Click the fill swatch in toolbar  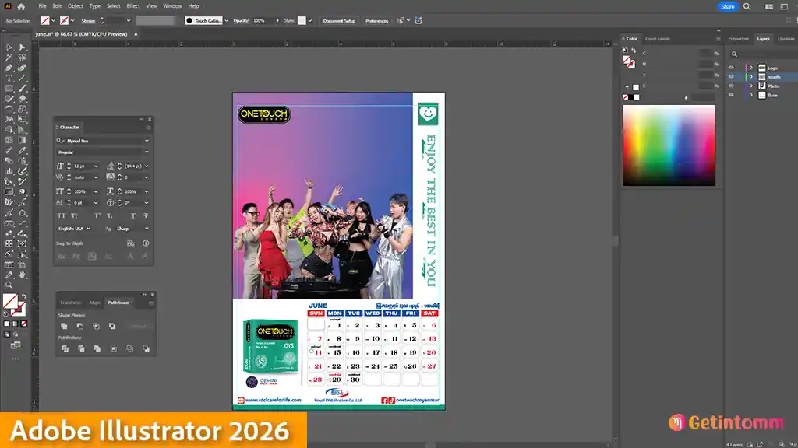[x=9, y=301]
